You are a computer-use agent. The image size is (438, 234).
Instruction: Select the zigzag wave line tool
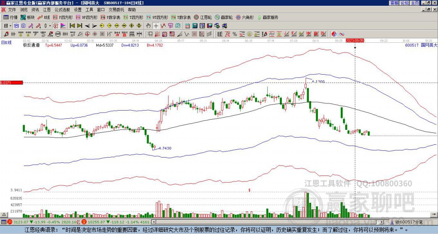pos(186,34)
